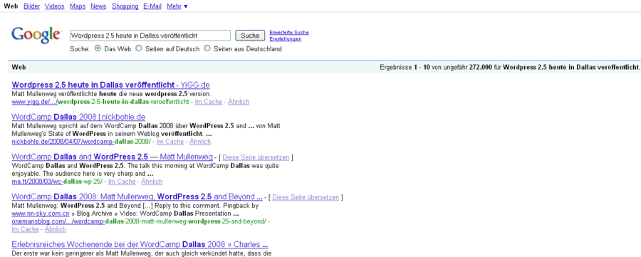
Task: Open the YiGG.de Wordpress 2.5 result
Action: point(111,85)
